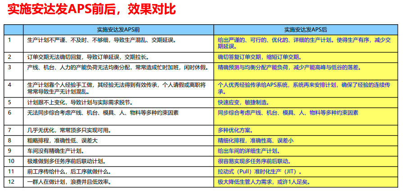Select the yellow cell starting 同步综合考虑产线
The height and width of the screenshot is (194, 403).
pos(306,116)
